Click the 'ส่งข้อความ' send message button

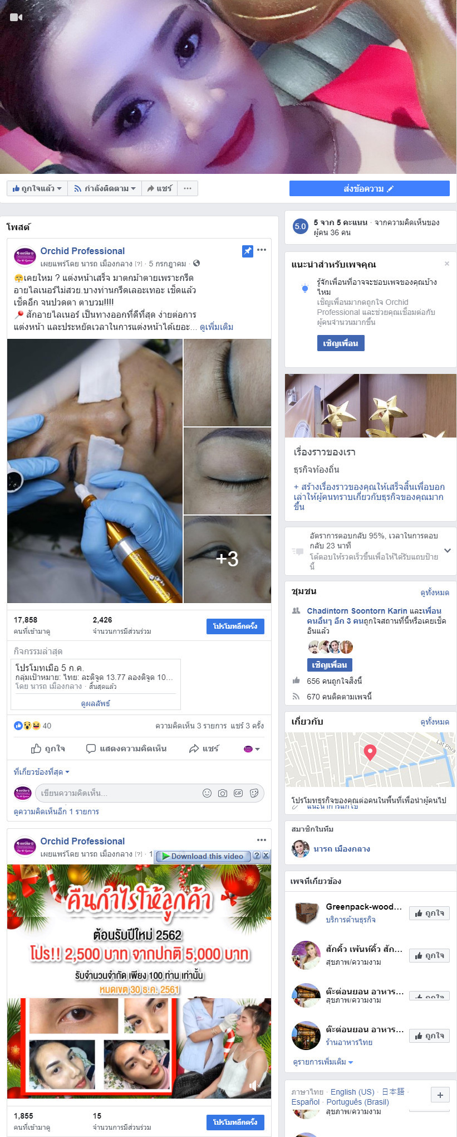click(369, 188)
